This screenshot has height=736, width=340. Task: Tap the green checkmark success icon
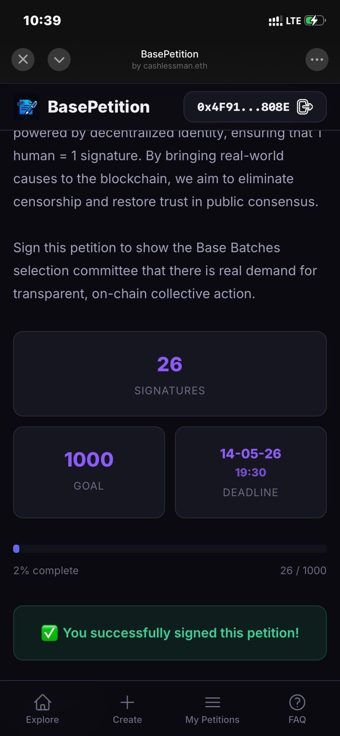(x=49, y=633)
